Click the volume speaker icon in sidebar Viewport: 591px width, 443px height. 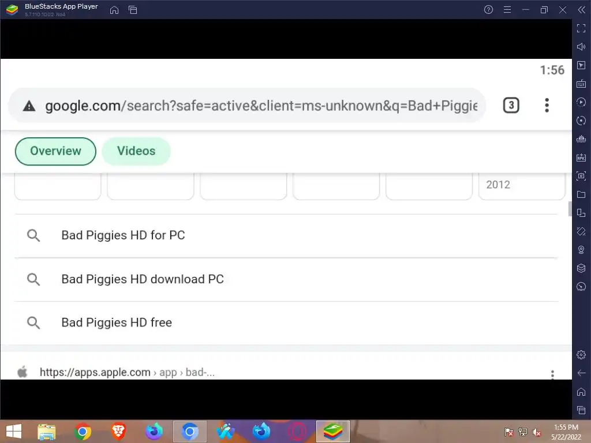[581, 47]
